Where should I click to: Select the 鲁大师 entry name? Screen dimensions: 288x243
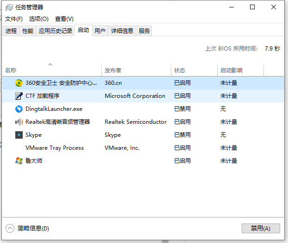click(34, 161)
